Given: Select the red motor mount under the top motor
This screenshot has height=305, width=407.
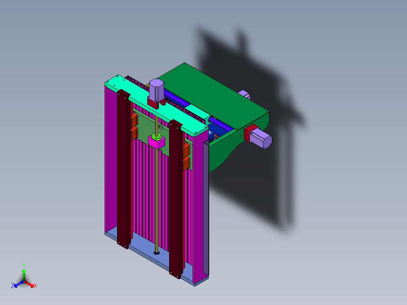Looking at the screenshot, I should pyautogui.click(x=154, y=103).
